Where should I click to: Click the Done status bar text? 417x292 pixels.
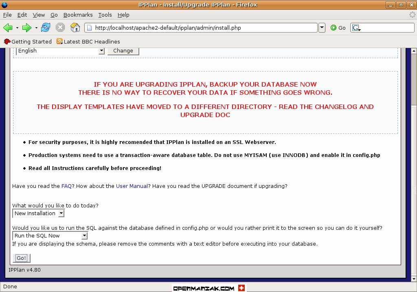pos(10,287)
